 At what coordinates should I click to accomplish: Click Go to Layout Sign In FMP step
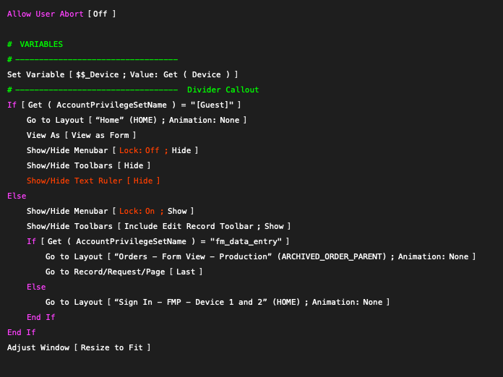point(218,302)
